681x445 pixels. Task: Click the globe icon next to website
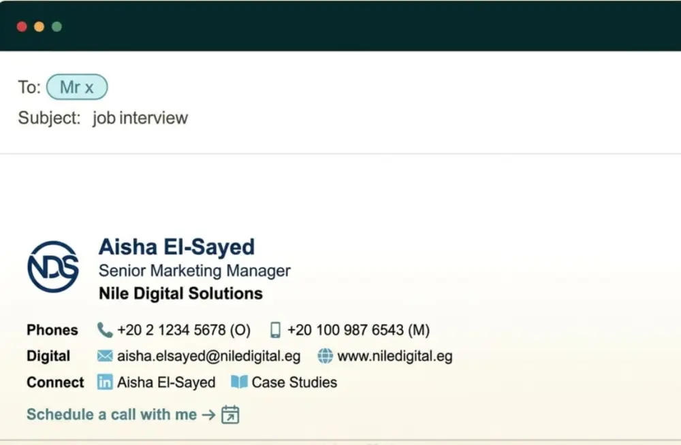pos(326,355)
